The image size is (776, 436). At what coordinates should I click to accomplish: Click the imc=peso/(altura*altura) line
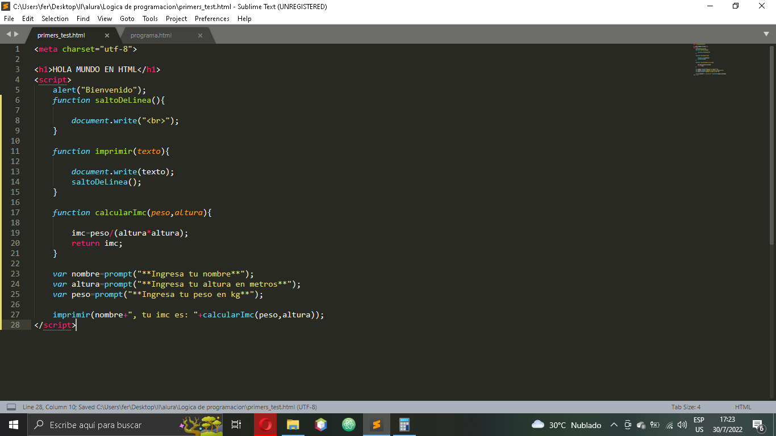(x=130, y=233)
